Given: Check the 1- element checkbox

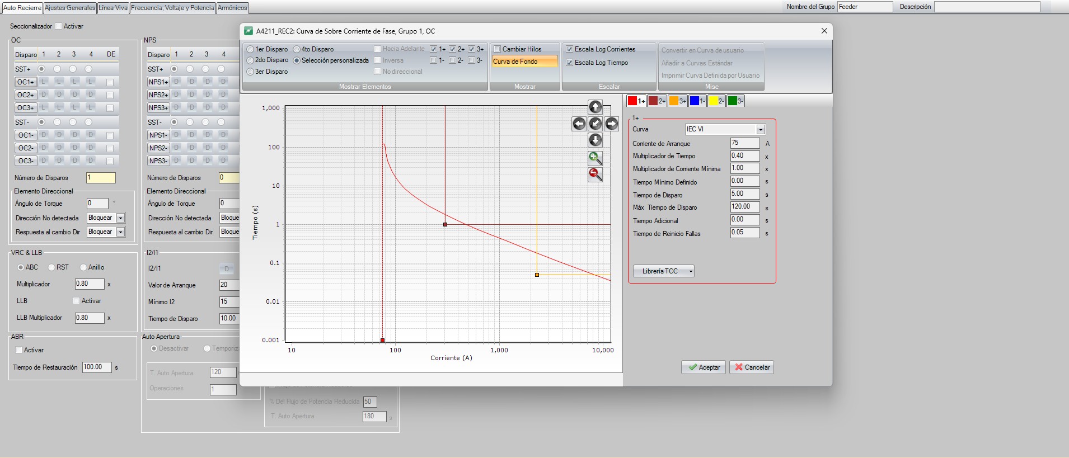Looking at the screenshot, I should 433,60.
